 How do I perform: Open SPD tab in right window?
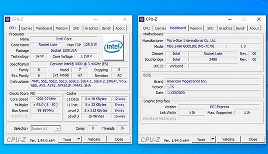point(210,28)
